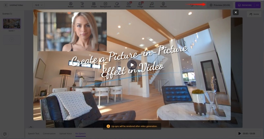Switch to the Conversation tab
The height and width of the screenshot is (139, 264).
point(49,133)
